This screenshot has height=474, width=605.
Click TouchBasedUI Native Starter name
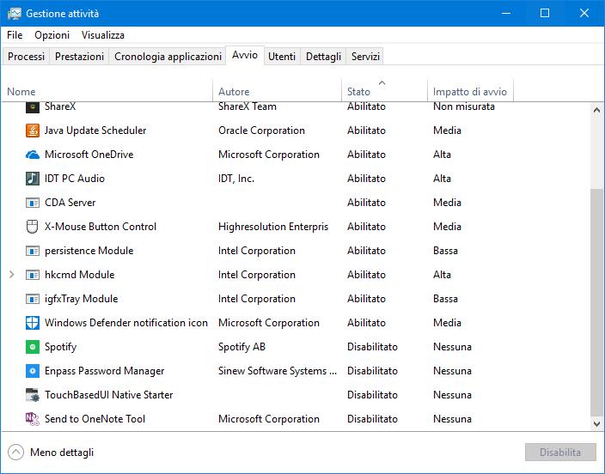pos(109,395)
